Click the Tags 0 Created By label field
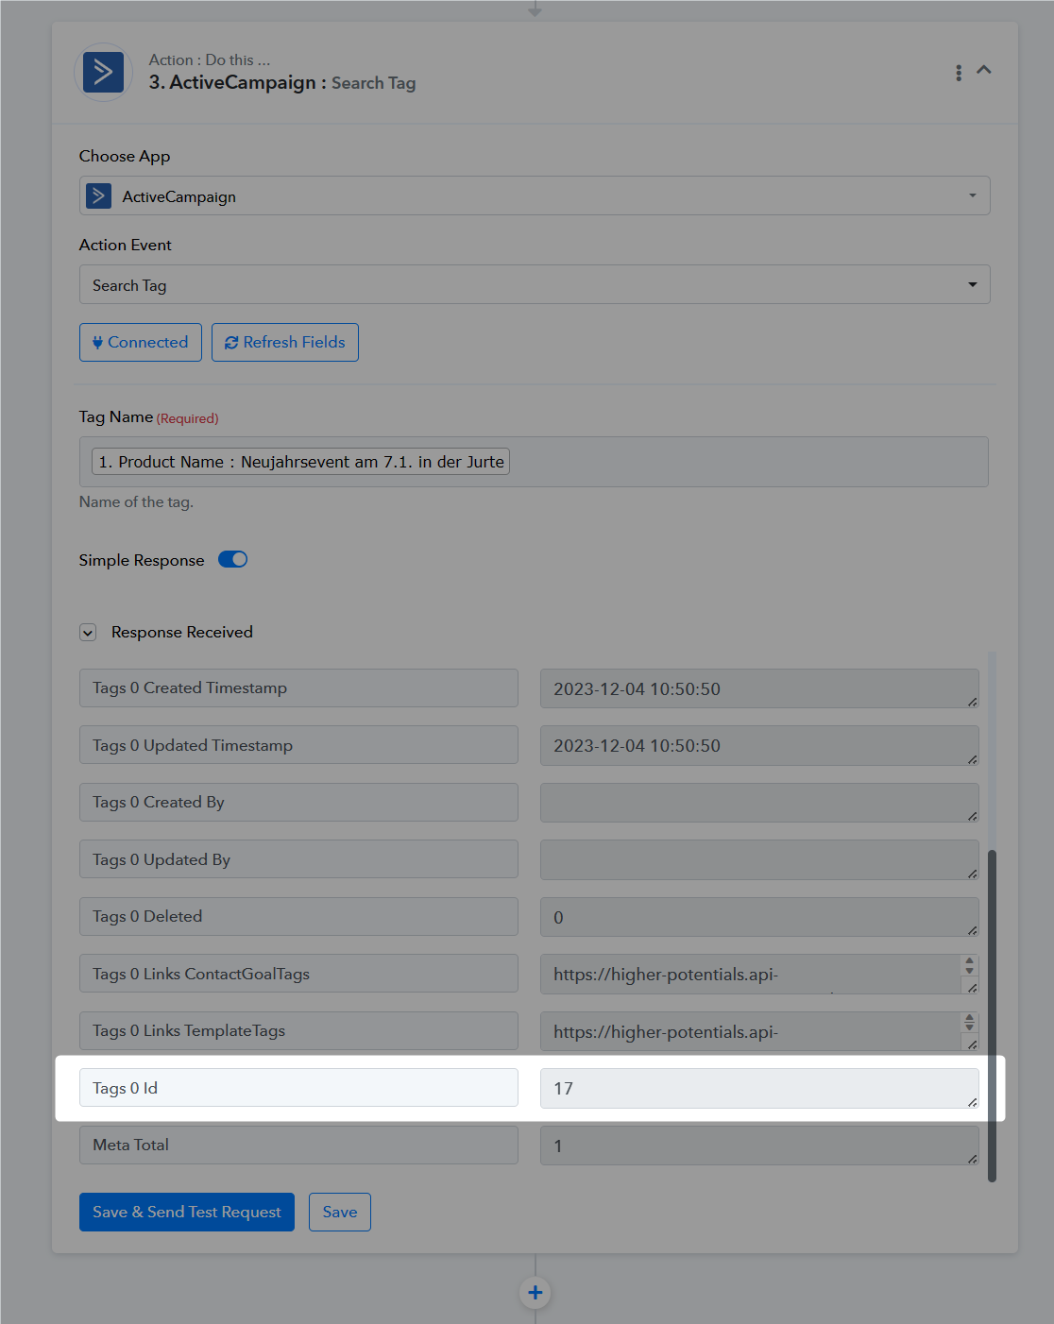The width and height of the screenshot is (1054, 1324). tap(298, 802)
